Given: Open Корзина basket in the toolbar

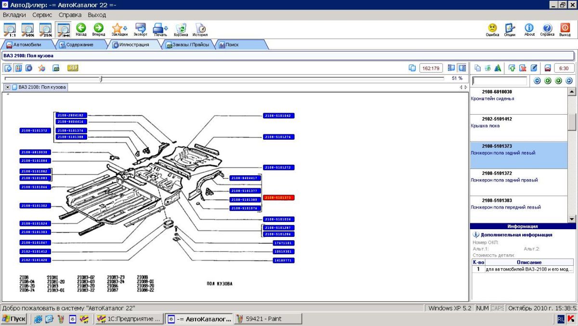Looking at the screenshot, I should point(181,29).
